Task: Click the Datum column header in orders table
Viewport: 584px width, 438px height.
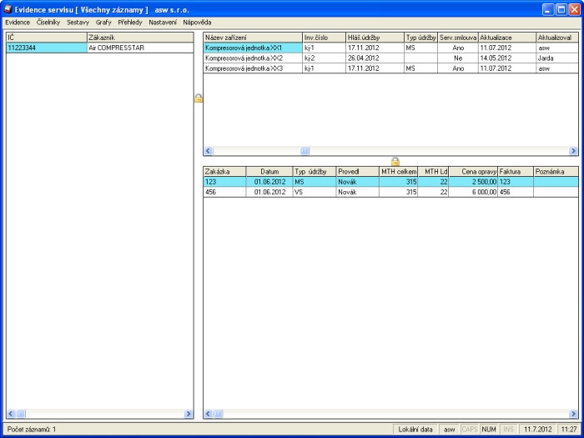Action: (269, 172)
